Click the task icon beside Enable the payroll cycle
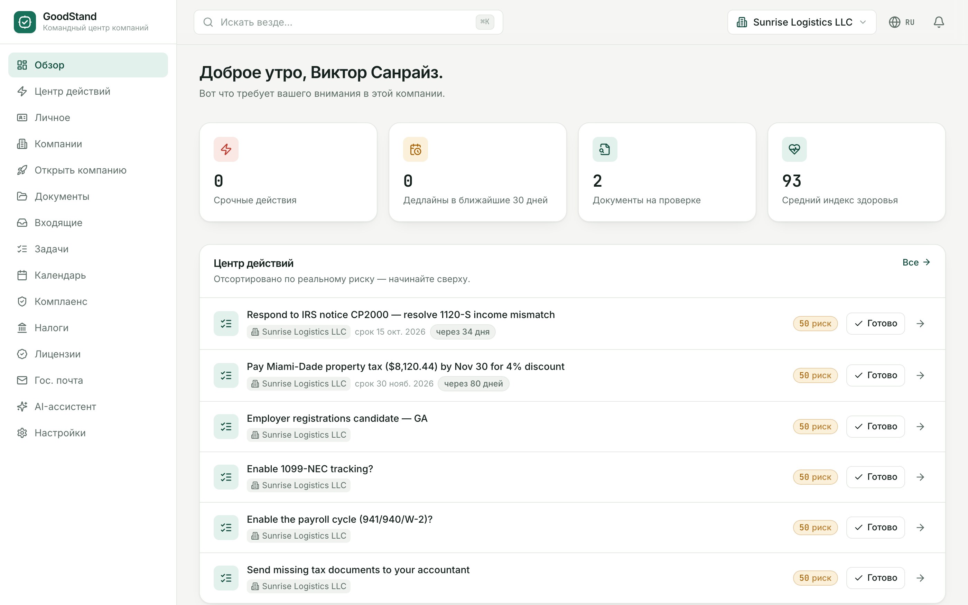Screen dimensions: 968x605 point(226,527)
